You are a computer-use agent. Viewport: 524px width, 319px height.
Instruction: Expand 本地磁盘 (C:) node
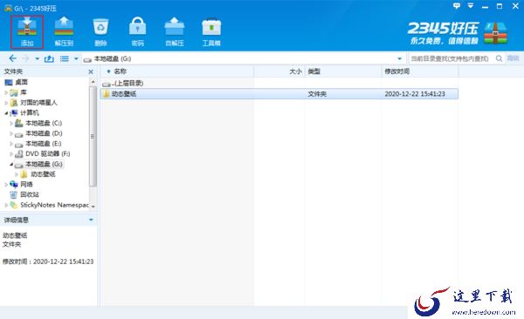11,123
